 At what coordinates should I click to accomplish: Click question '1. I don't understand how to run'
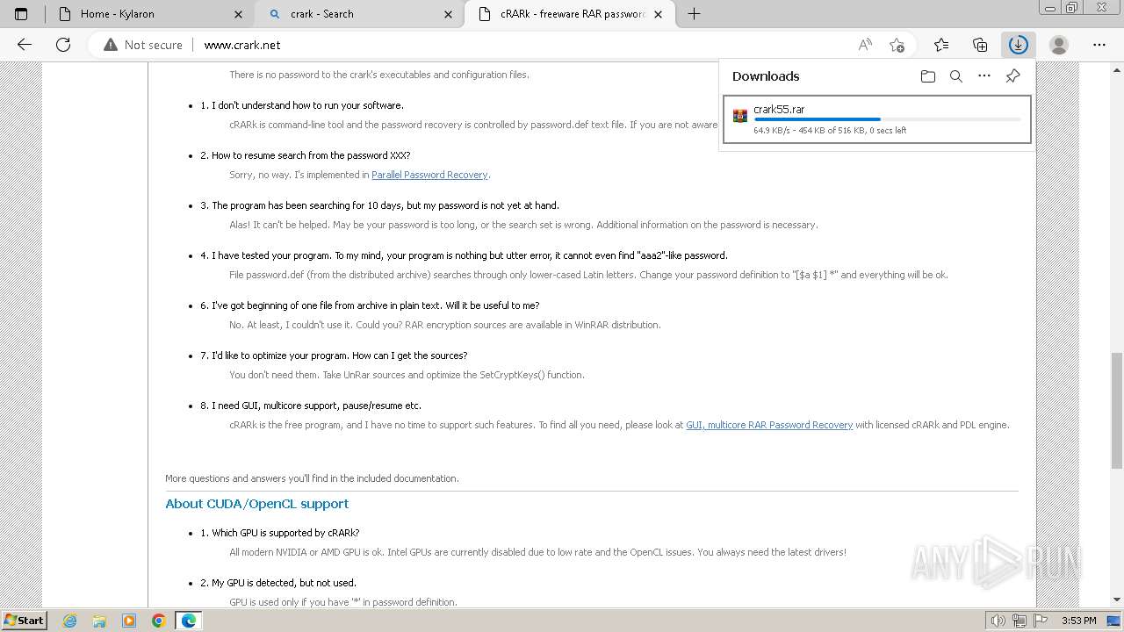click(302, 105)
